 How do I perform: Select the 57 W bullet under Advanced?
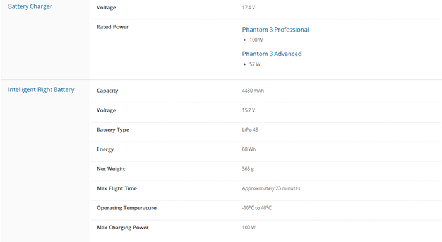click(255, 64)
